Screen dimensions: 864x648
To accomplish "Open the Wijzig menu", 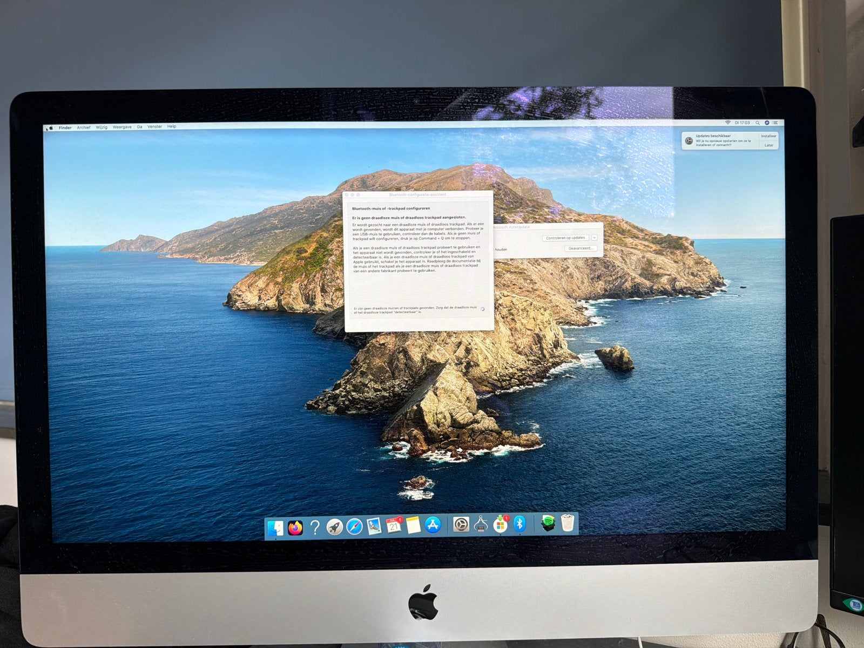I will point(102,127).
